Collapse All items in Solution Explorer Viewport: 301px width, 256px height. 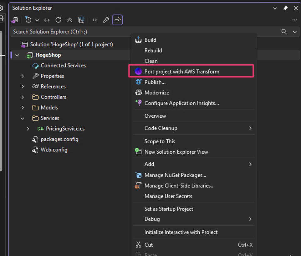pos(69,20)
